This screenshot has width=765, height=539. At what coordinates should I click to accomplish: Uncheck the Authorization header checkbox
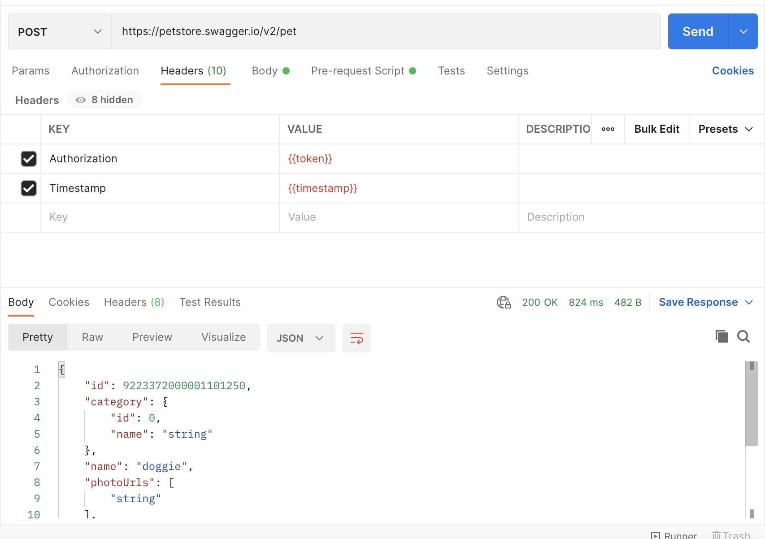(x=29, y=159)
